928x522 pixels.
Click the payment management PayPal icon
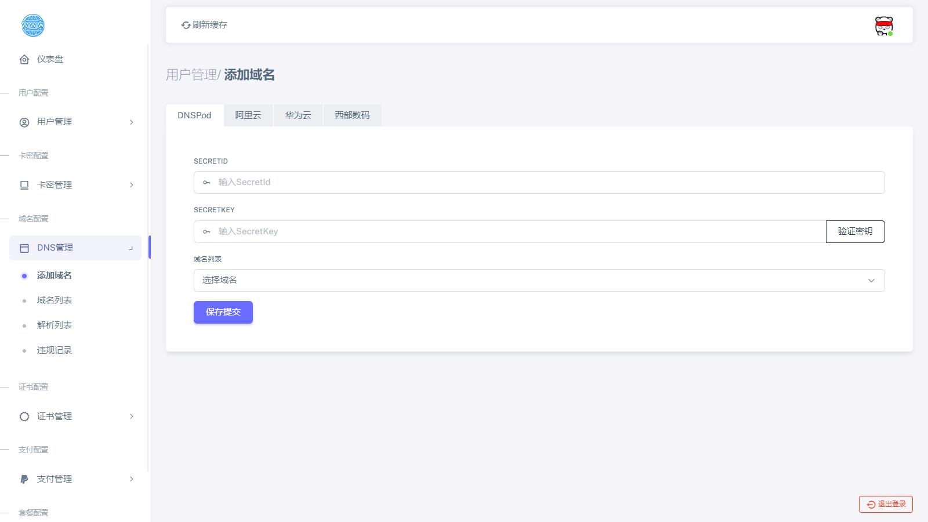pos(24,479)
